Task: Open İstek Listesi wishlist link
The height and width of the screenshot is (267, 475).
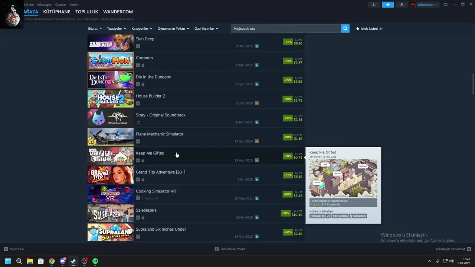Action: pyautogui.click(x=369, y=29)
